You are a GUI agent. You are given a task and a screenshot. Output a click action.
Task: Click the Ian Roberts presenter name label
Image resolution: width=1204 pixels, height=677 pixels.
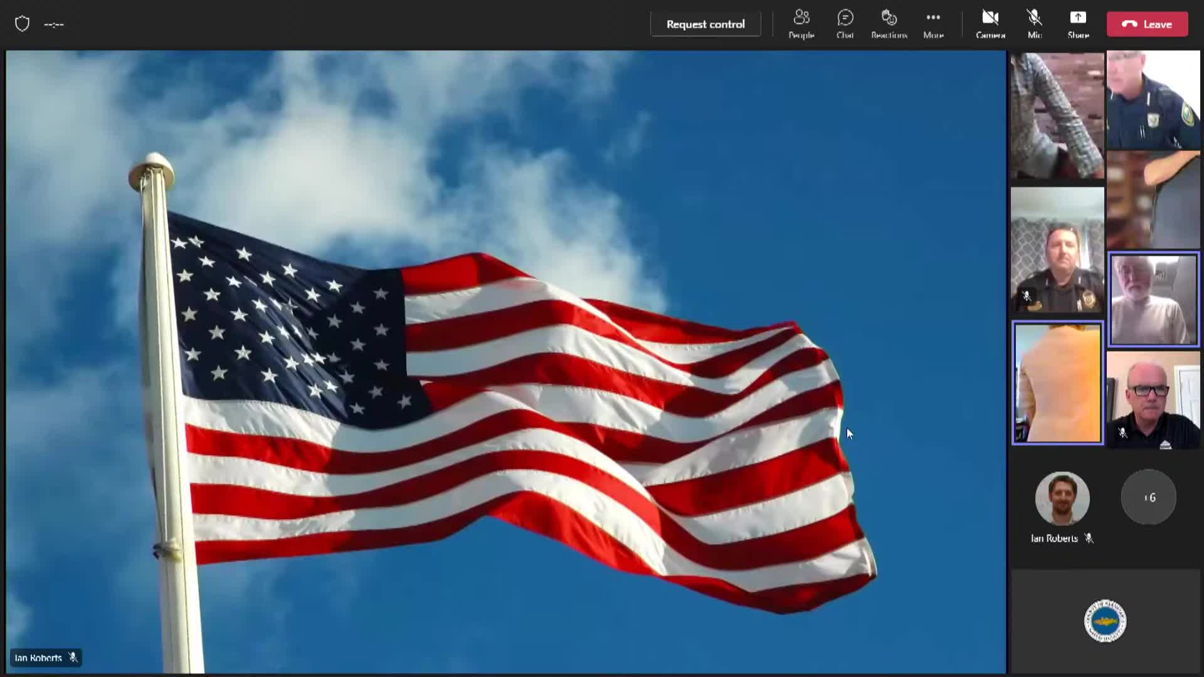click(38, 658)
